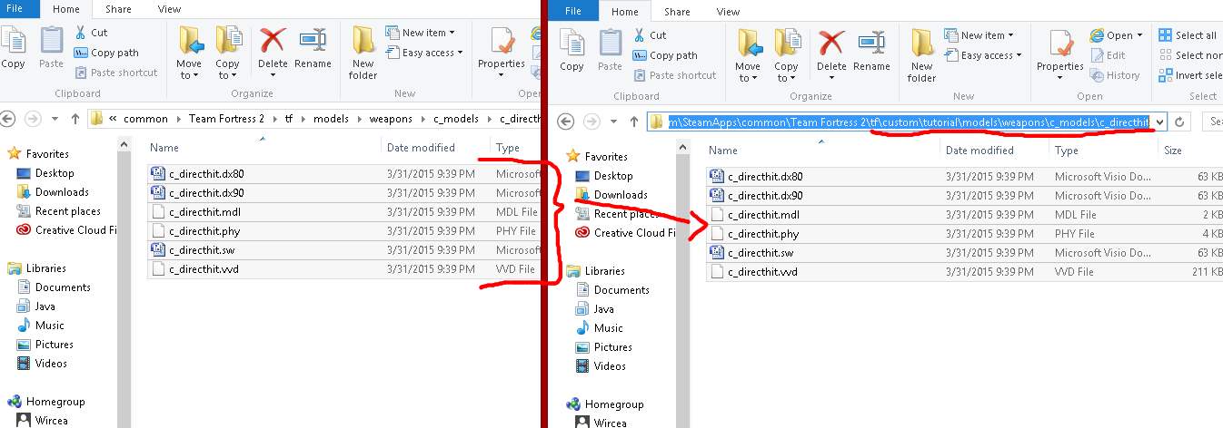Select c_directhit.sw in left window

[344, 250]
